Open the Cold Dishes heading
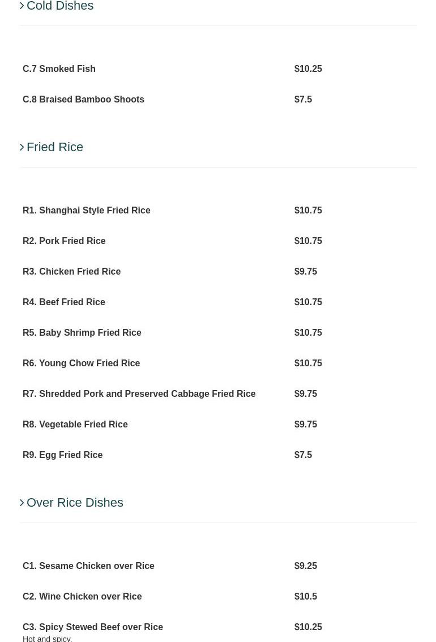The width and height of the screenshot is (436, 642). pyautogui.click(x=60, y=6)
